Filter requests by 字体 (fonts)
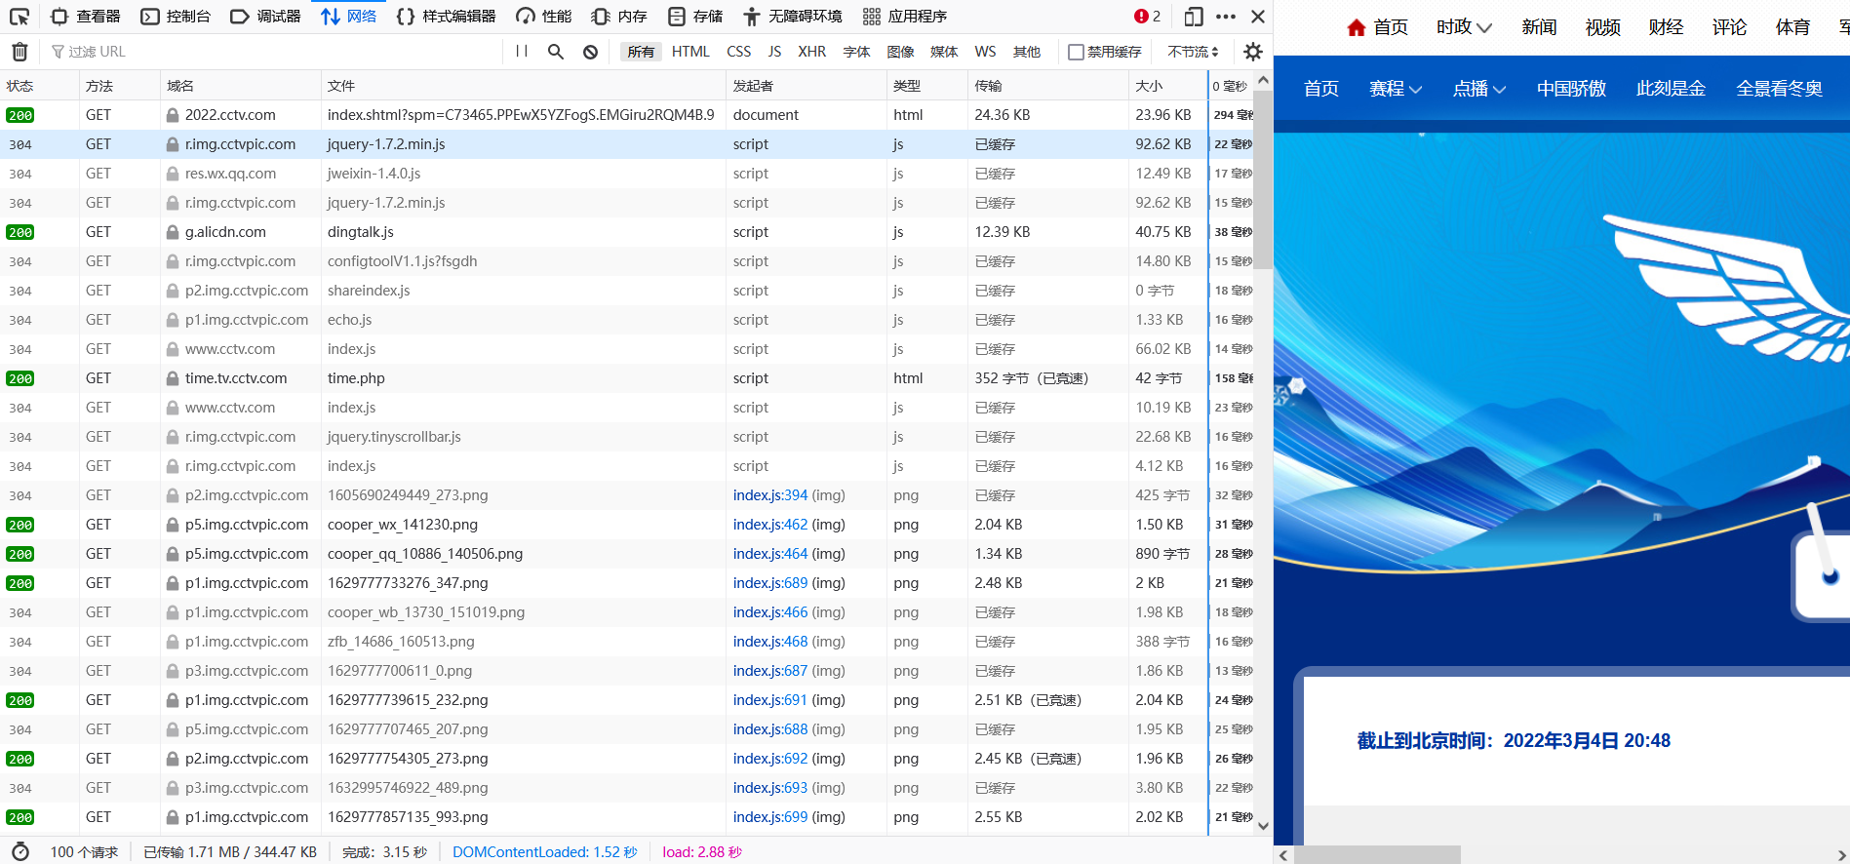The width and height of the screenshot is (1850, 864). [856, 52]
